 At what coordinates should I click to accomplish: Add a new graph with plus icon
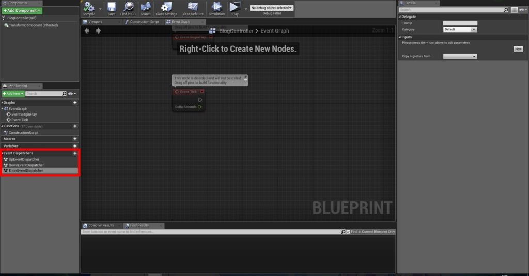pos(75,103)
